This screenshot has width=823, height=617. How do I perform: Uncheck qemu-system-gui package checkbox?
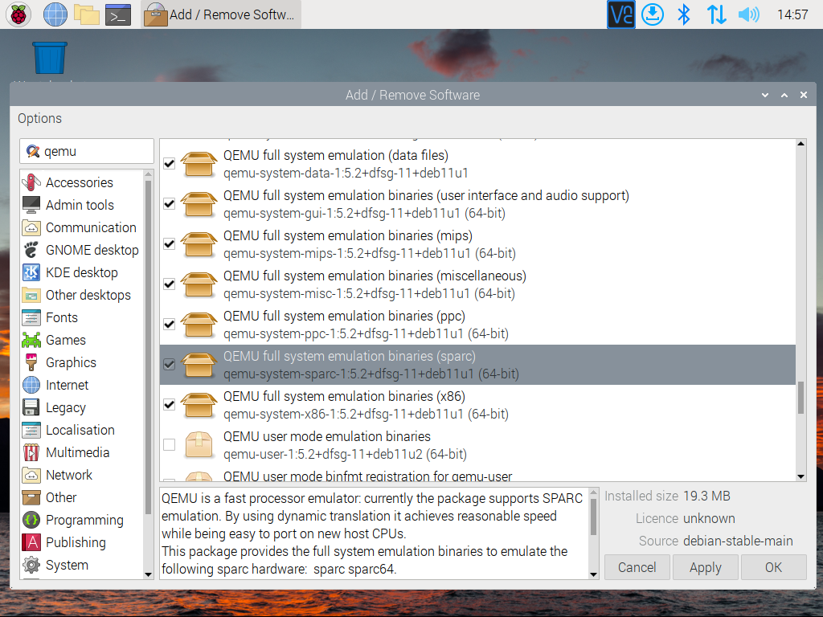click(169, 204)
